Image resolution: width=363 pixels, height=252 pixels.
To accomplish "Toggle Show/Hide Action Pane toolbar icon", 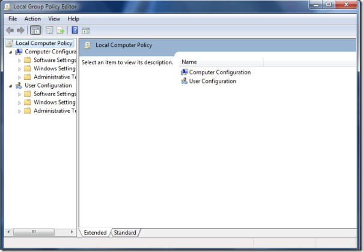I will tap(86, 31).
